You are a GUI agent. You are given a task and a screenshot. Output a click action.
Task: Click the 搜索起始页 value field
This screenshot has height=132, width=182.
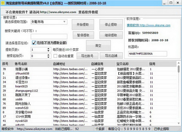pos(39,56)
